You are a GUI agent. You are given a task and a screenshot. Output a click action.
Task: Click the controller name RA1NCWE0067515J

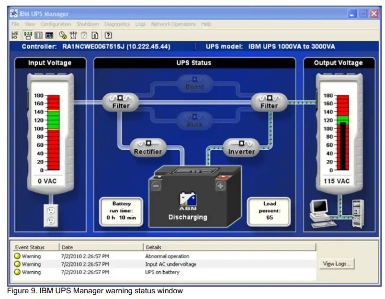pyautogui.click(x=93, y=46)
